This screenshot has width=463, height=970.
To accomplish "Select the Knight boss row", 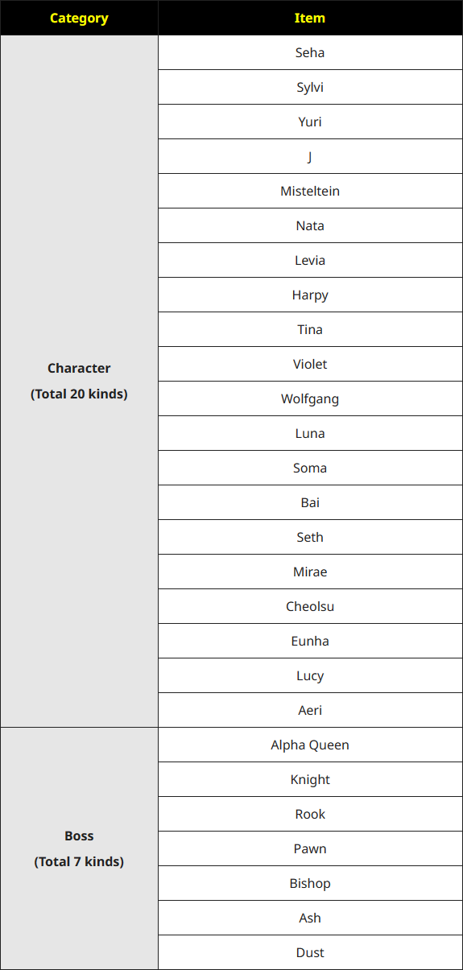I will pos(310,779).
